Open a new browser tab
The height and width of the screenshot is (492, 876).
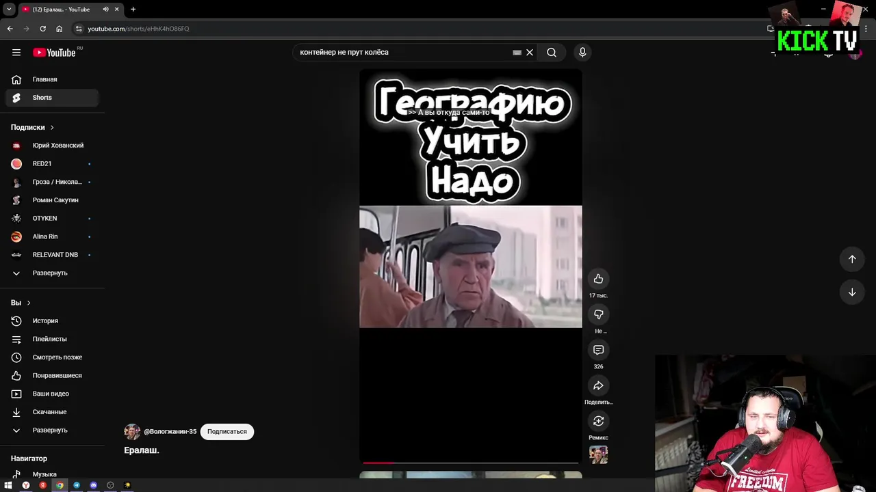coord(133,10)
